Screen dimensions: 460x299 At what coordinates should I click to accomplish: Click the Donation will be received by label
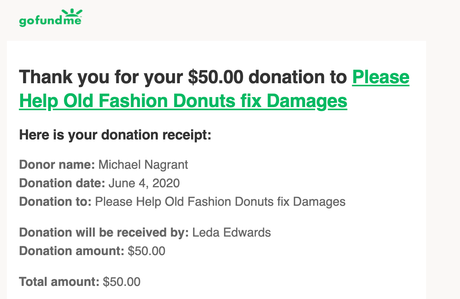[104, 232]
